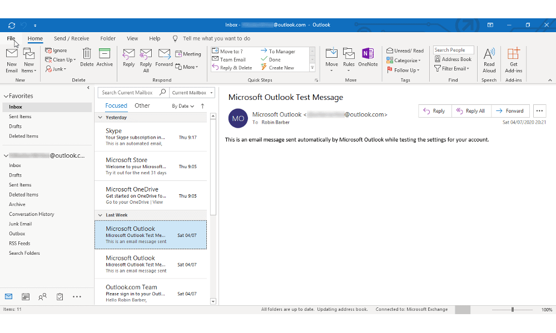556x333 pixels.
Task: Open more actions ellipsis in reading pane
Action: 539,111
